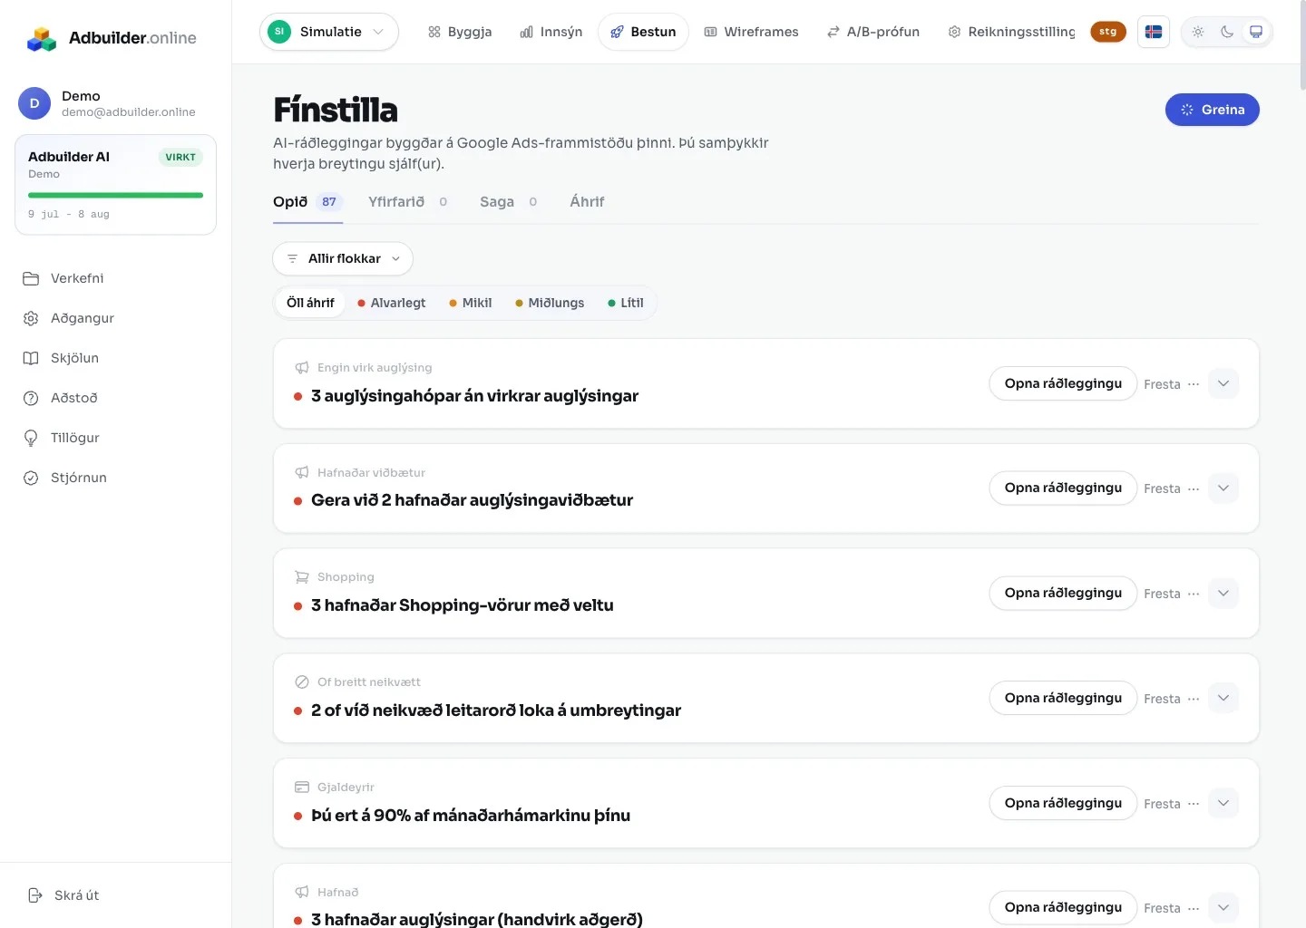Click the 3 hafnaðar Shopping-vörur með veltu title
Screen dimensions: 1306x928
(463, 605)
